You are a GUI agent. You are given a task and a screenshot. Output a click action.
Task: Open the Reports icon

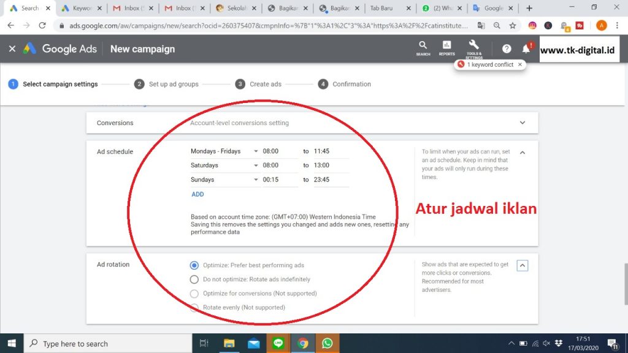446,47
